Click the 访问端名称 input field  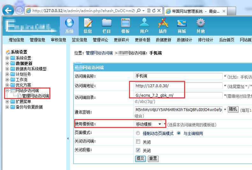pyautogui.click(x=178, y=76)
